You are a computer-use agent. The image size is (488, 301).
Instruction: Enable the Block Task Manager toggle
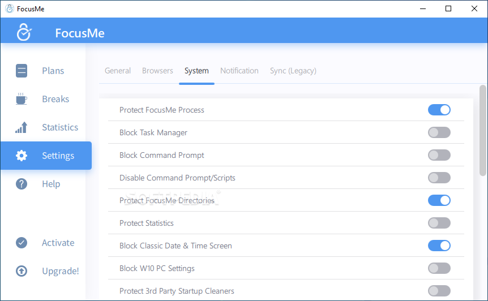439,132
